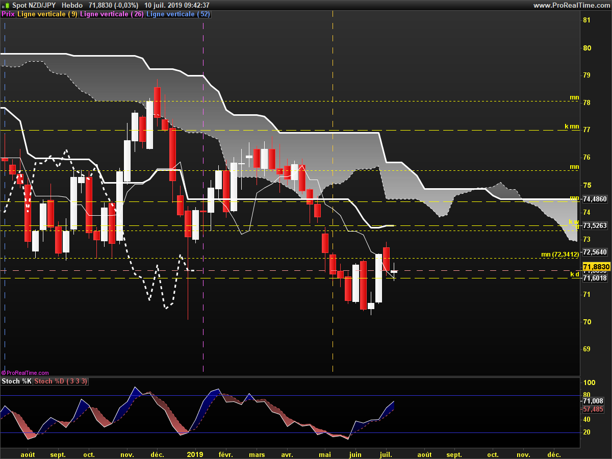Select the magenta dashed vertical line
The height and width of the screenshot is (459, 612).
pyautogui.click(x=203, y=196)
